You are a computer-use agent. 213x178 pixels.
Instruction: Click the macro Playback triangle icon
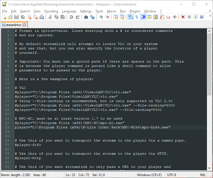tap(195, 17)
